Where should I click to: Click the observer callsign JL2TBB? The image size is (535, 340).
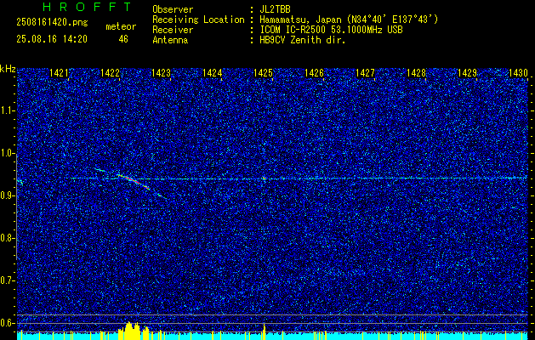[275, 9]
